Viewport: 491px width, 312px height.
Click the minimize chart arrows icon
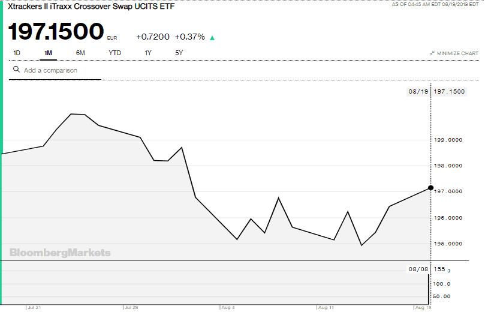click(432, 53)
